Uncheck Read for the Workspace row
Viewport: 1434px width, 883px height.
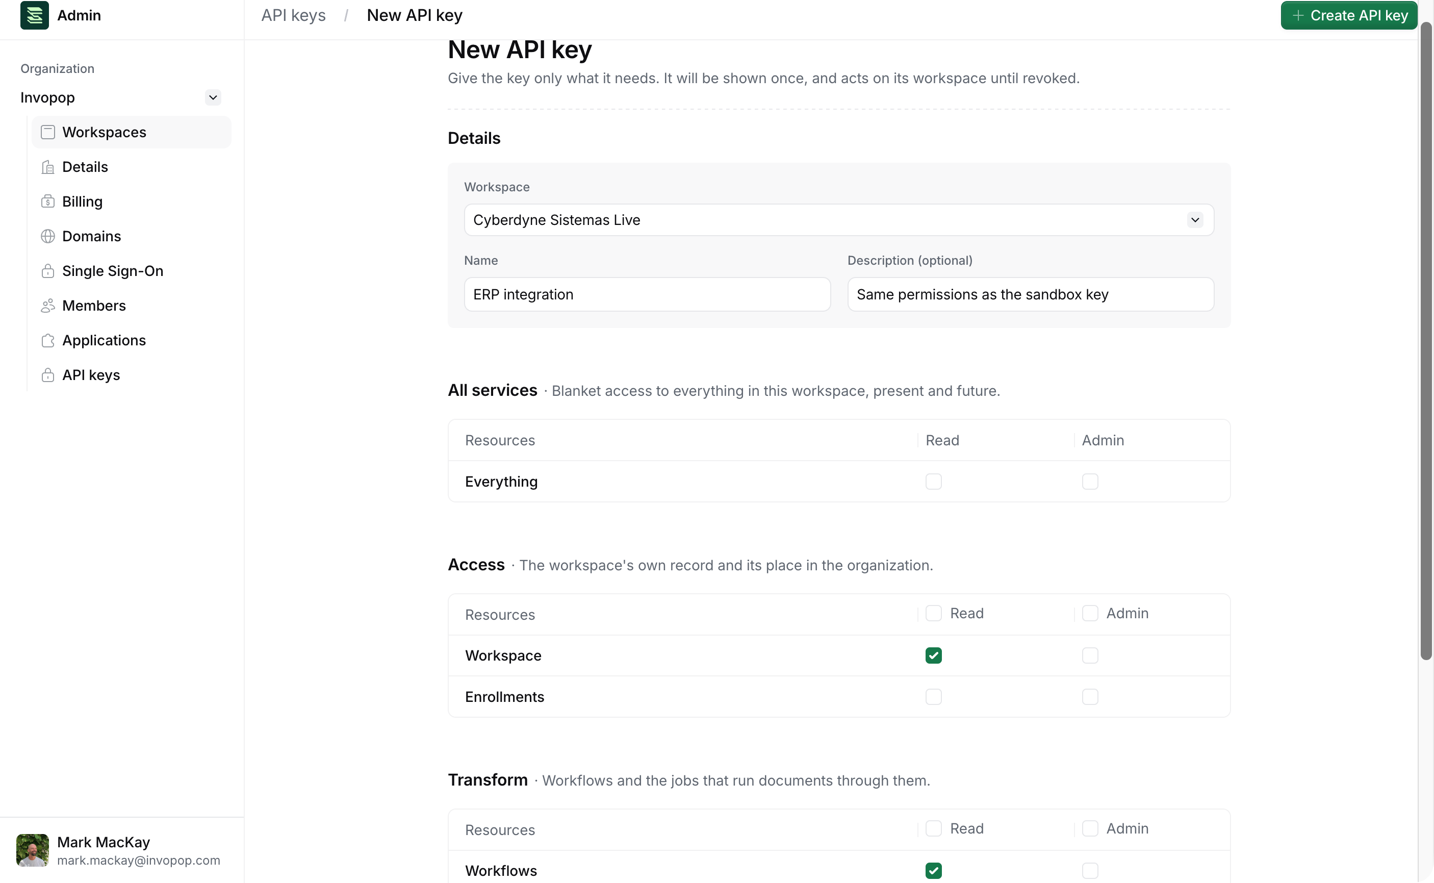point(933,656)
